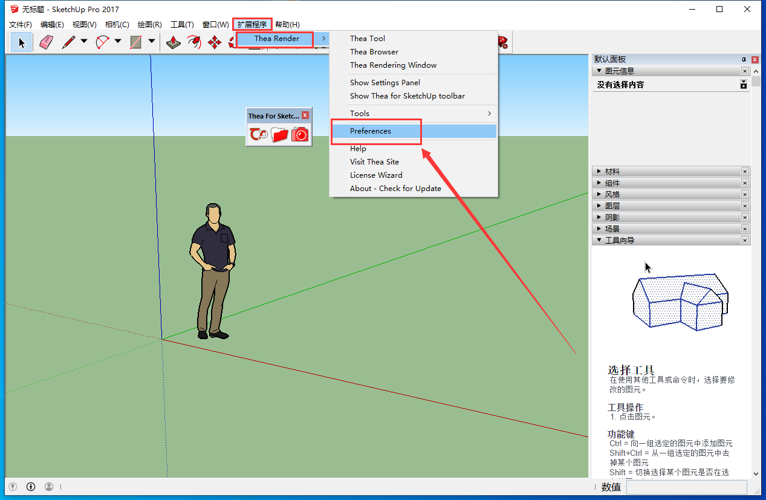Click the red gem icon on toolbar

pos(502,42)
